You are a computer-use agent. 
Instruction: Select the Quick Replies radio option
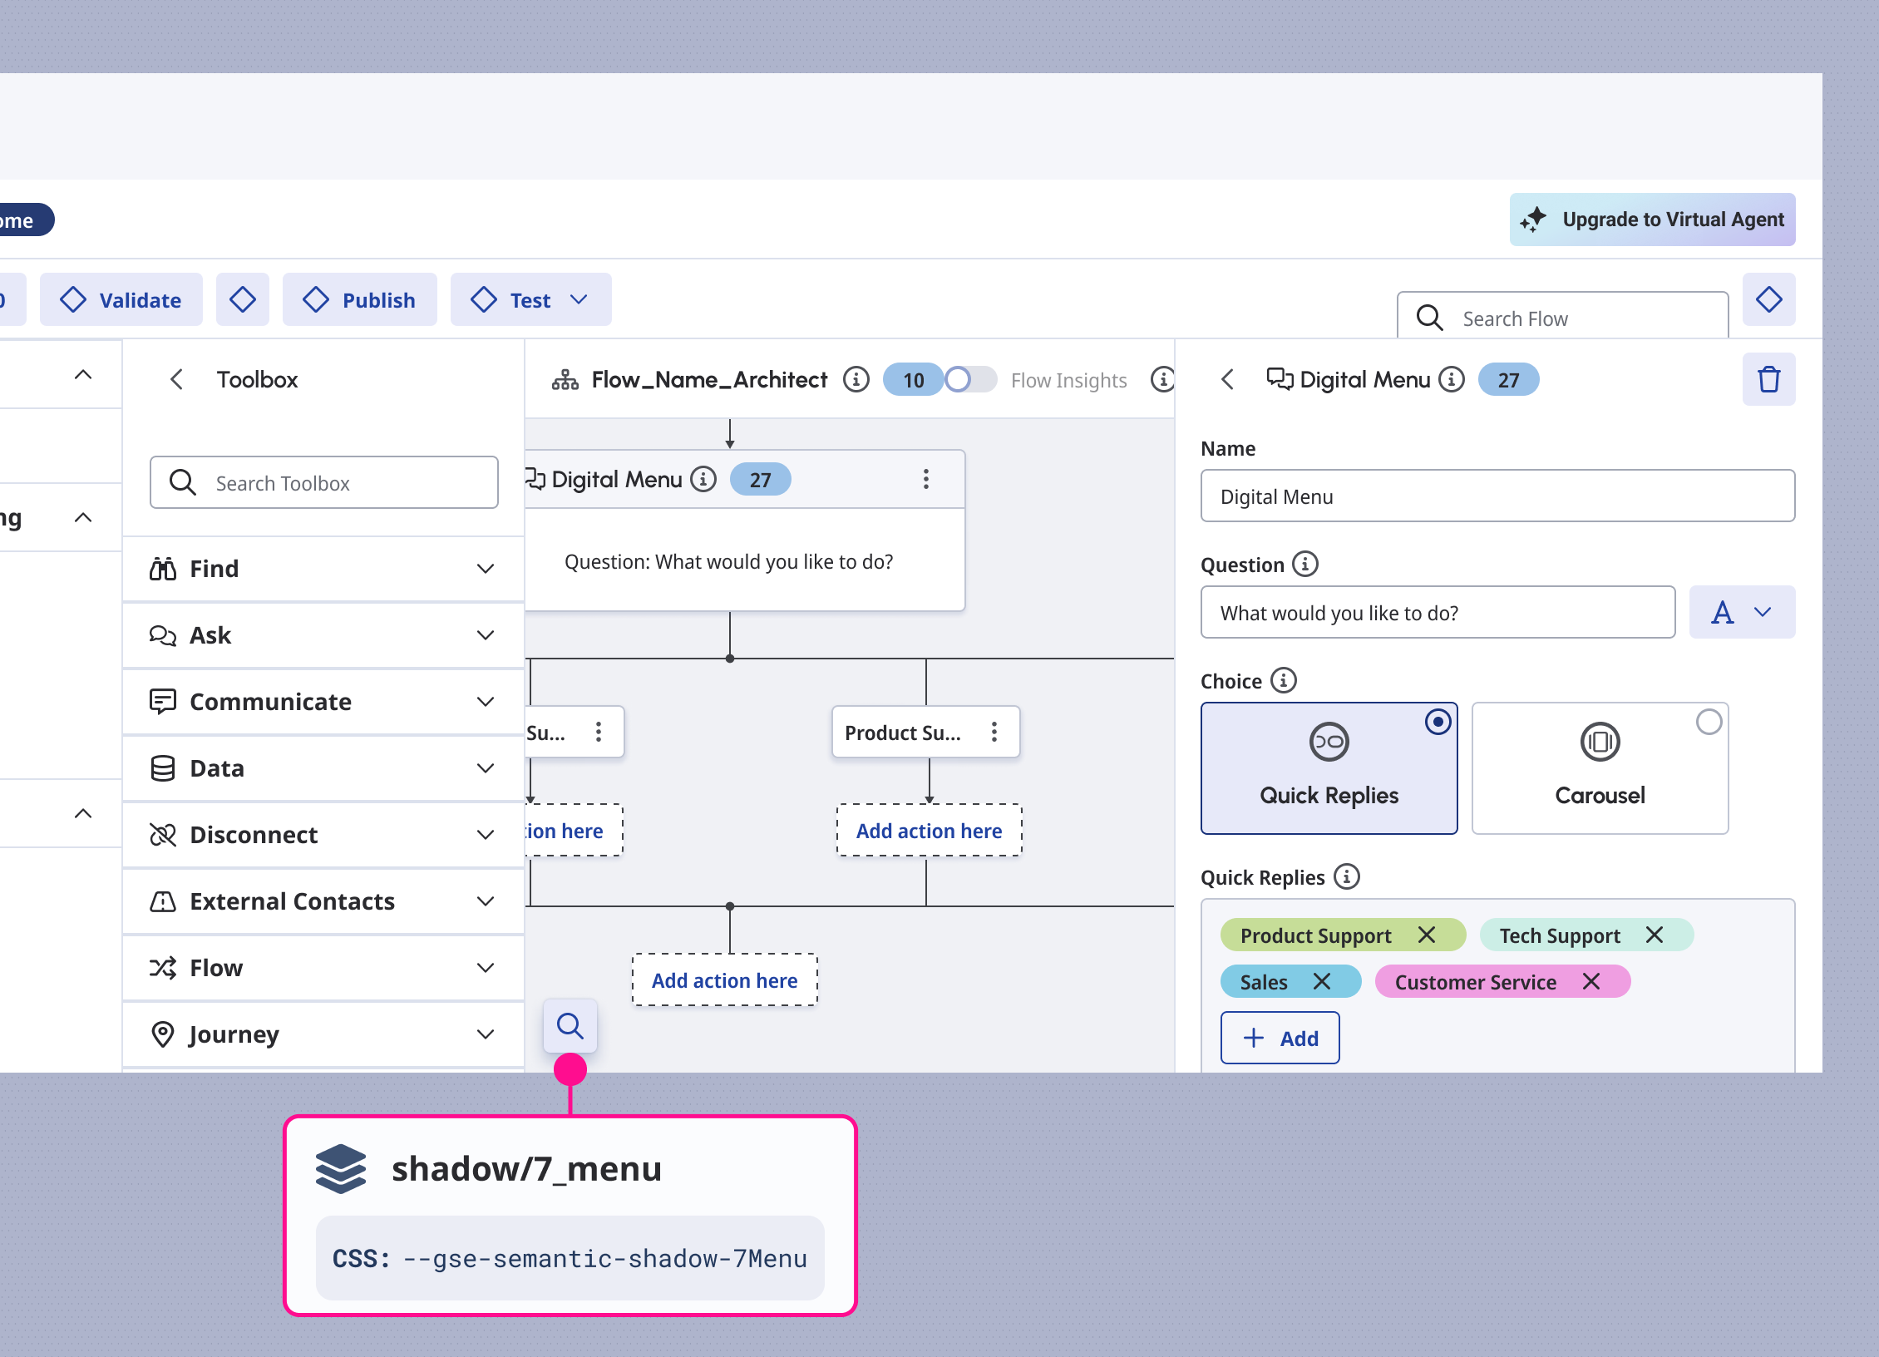coord(1438,722)
